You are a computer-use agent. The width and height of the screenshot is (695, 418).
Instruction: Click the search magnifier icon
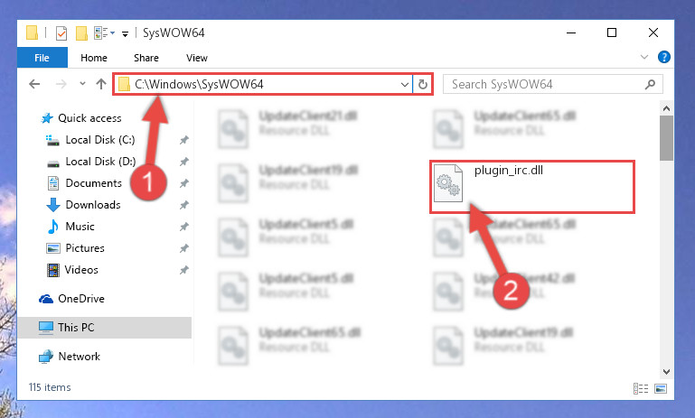pos(650,84)
